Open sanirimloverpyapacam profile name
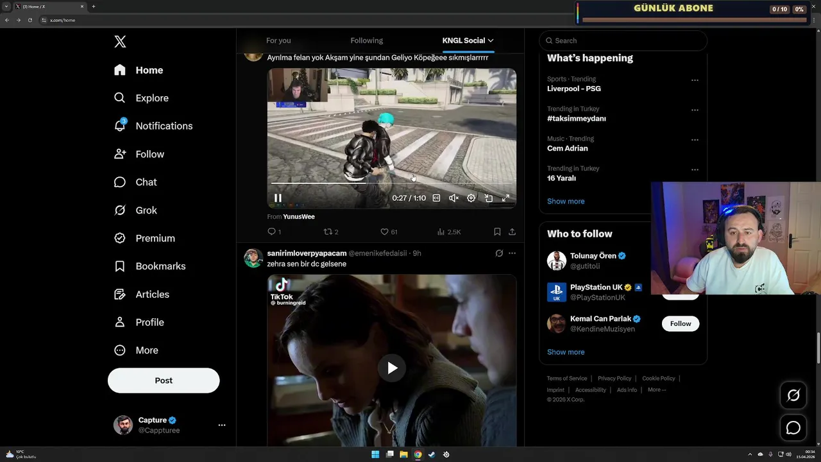Image resolution: width=821 pixels, height=462 pixels. click(x=307, y=253)
